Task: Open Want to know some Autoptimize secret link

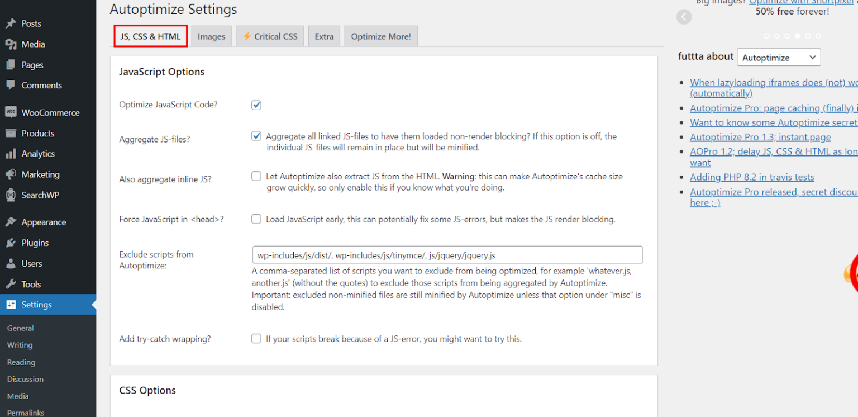Action: point(774,122)
